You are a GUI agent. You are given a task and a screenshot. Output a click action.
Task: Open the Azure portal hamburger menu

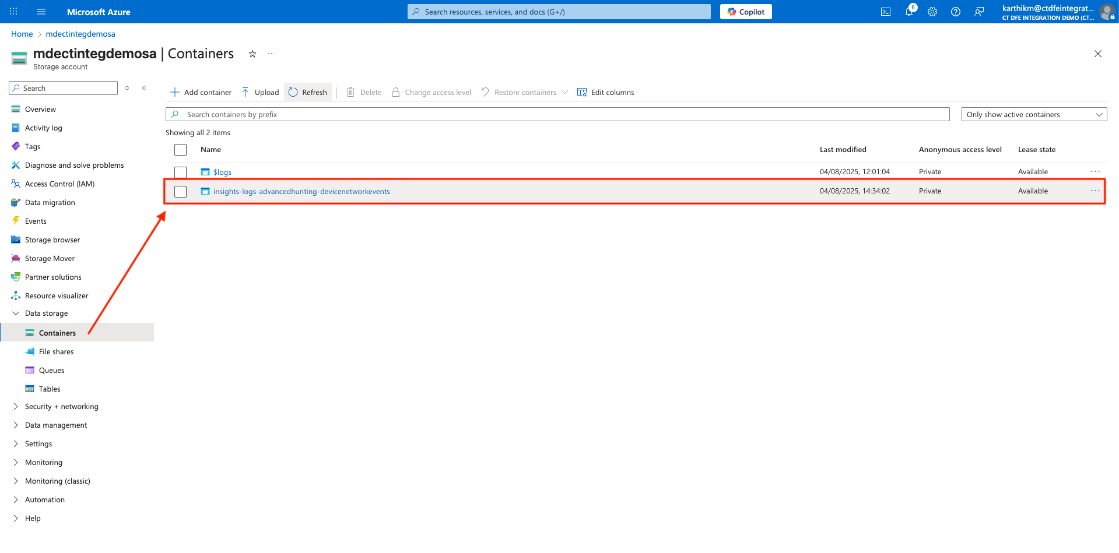coord(41,12)
